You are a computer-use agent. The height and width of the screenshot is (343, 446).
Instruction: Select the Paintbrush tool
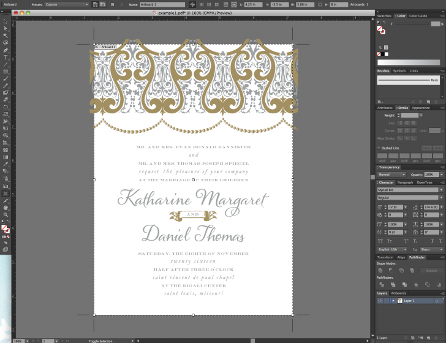click(6, 78)
